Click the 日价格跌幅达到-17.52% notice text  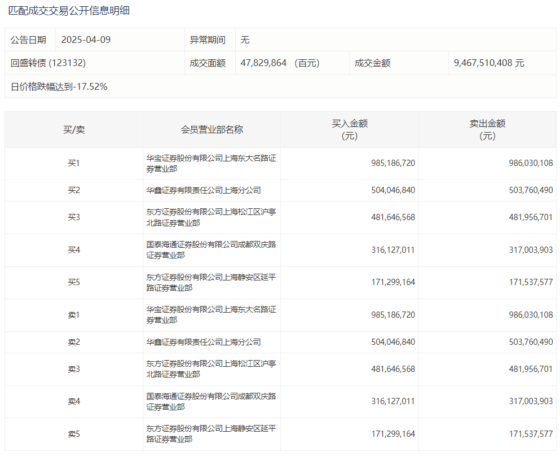(59, 87)
